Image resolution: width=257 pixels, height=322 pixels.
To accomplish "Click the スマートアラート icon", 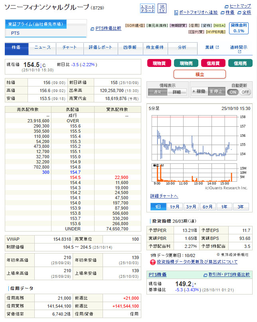I will pyautogui.click(x=148, y=8).
